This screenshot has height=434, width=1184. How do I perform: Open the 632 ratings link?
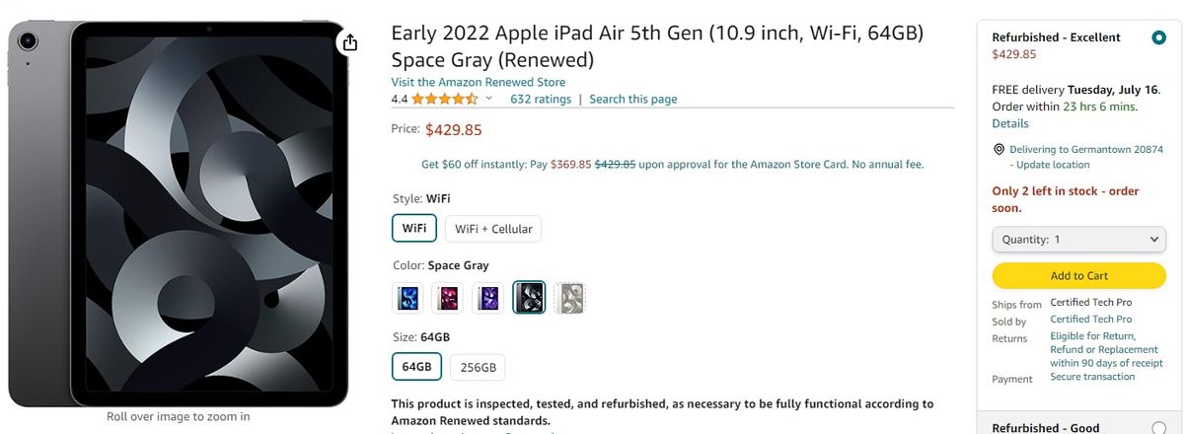(541, 99)
